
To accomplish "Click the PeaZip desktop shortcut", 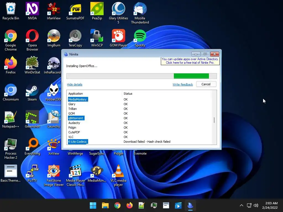I will click(x=97, y=11).
